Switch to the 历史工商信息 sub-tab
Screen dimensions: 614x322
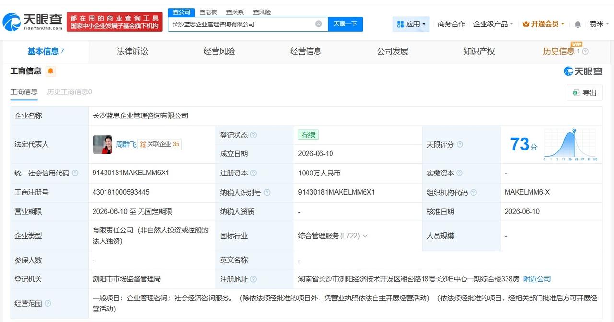[70, 92]
